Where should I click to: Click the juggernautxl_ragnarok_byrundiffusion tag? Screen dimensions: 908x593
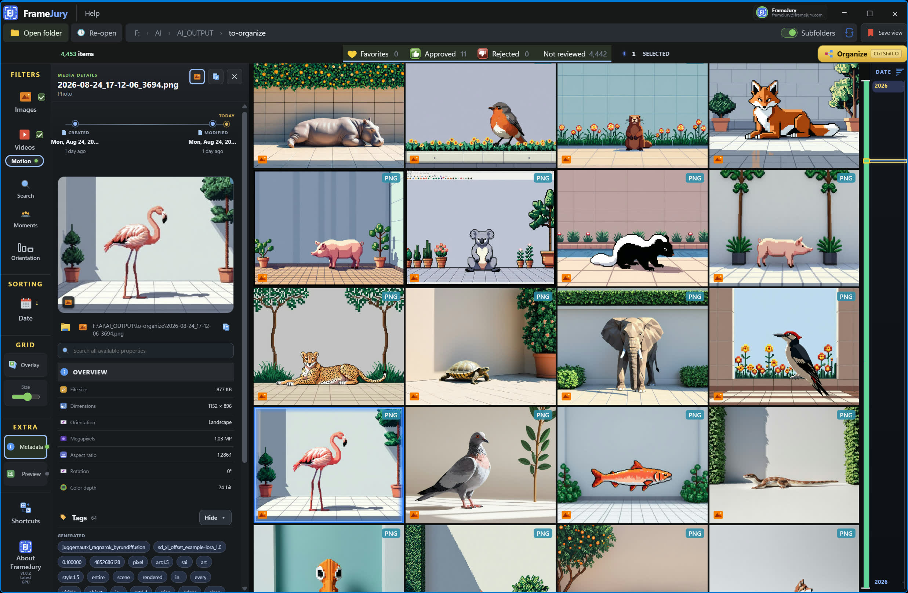click(104, 547)
